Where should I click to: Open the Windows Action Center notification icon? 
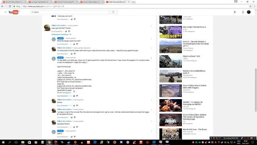coord(253,142)
